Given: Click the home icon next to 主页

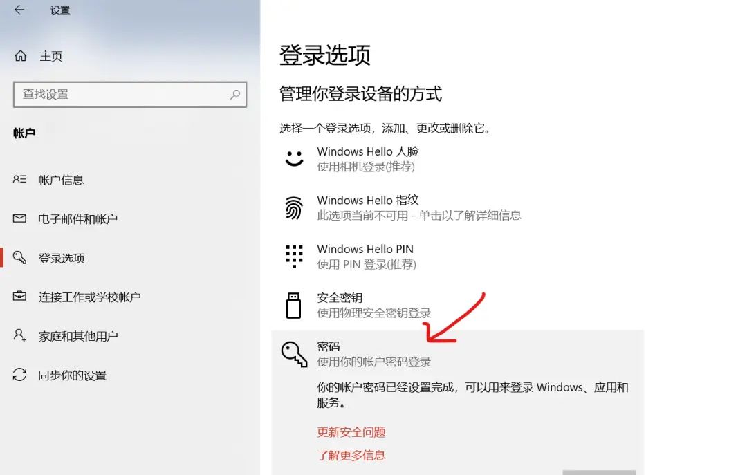Looking at the screenshot, I should pos(22,56).
